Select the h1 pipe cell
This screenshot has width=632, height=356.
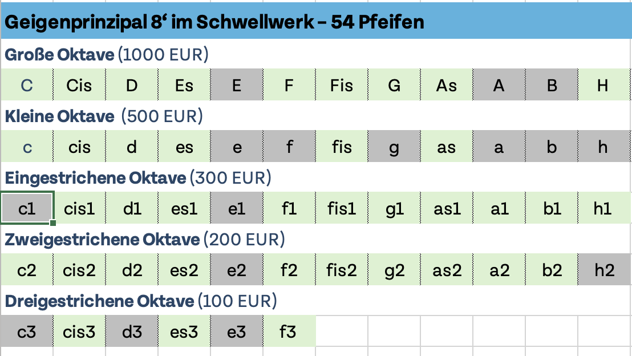pos(603,209)
